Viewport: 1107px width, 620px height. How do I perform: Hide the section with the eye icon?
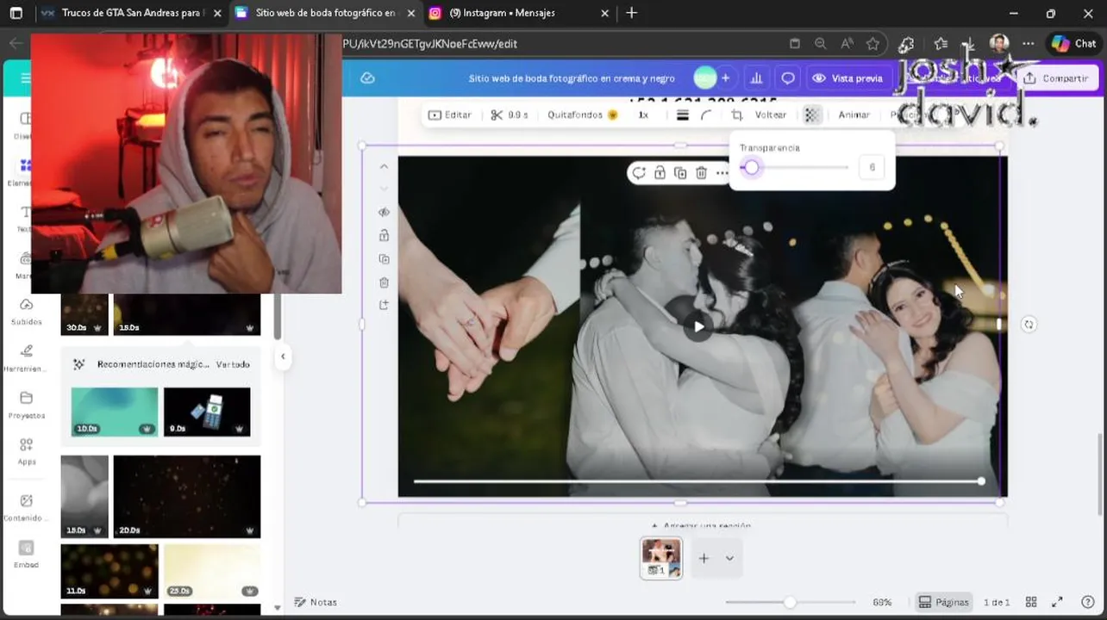pos(384,212)
